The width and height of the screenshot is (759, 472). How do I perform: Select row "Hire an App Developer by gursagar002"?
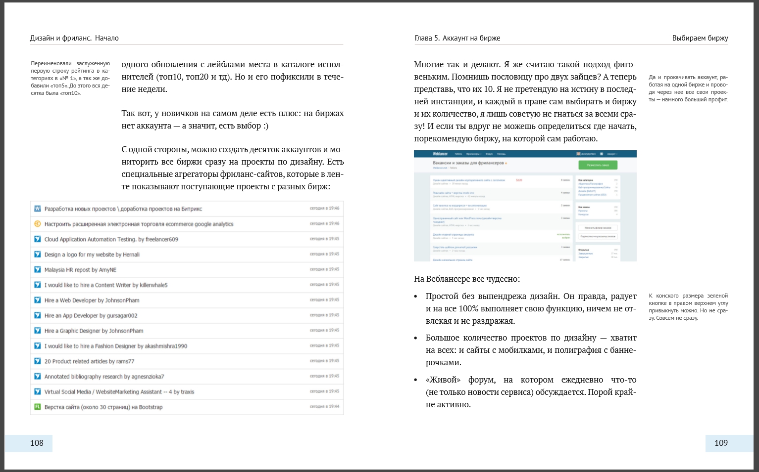point(187,315)
